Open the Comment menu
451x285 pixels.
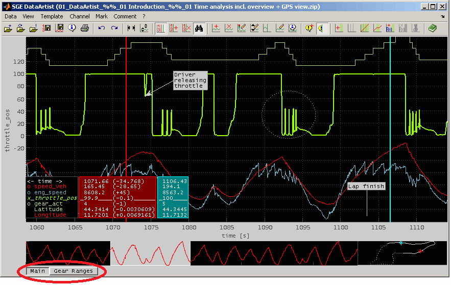click(125, 16)
